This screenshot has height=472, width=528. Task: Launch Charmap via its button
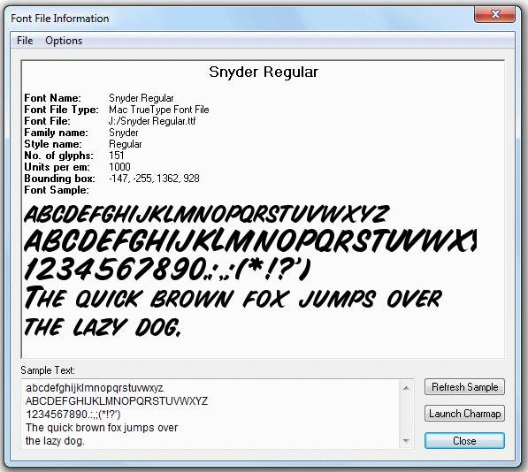(x=464, y=413)
